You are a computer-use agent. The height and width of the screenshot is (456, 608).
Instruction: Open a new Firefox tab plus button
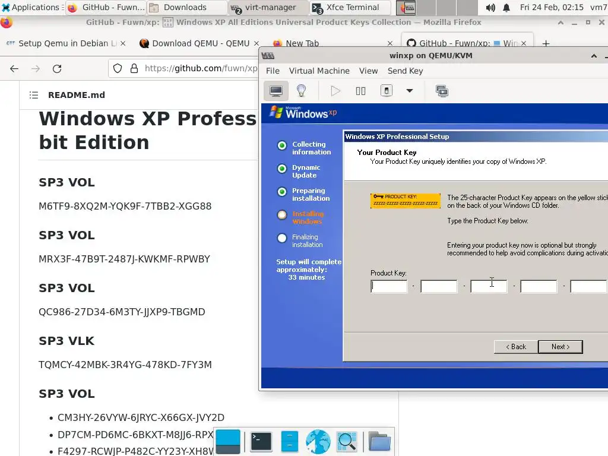coord(546,43)
